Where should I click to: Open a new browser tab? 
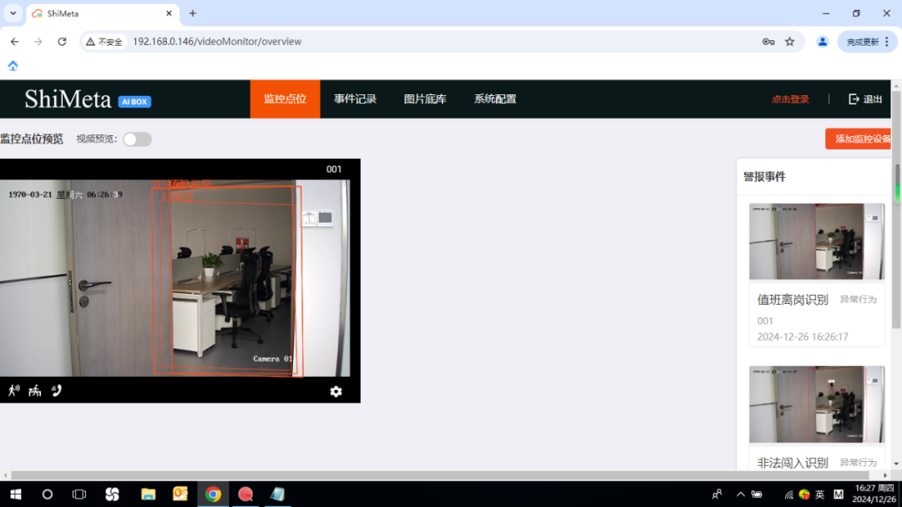[193, 13]
